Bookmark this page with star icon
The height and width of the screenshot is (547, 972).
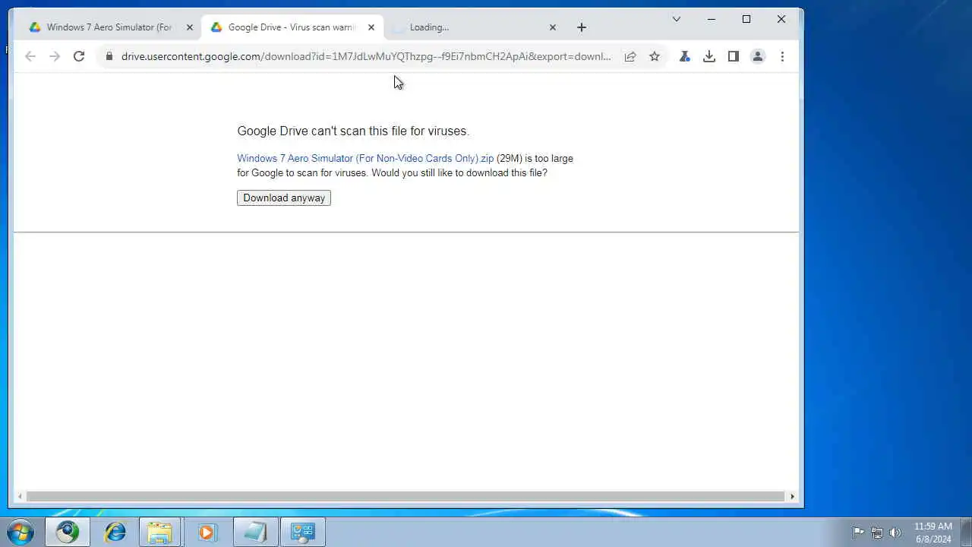coord(655,56)
